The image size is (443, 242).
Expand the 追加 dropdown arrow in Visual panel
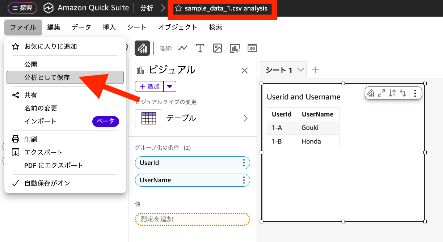click(170, 86)
